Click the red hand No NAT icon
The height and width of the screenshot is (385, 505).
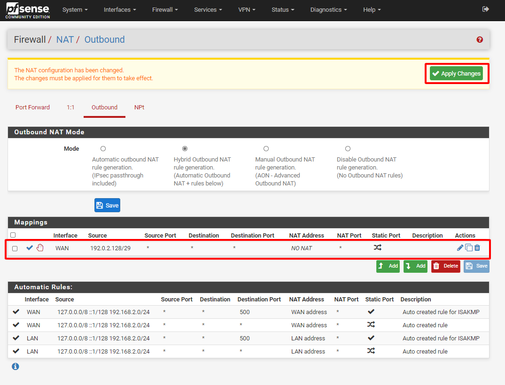click(40, 247)
